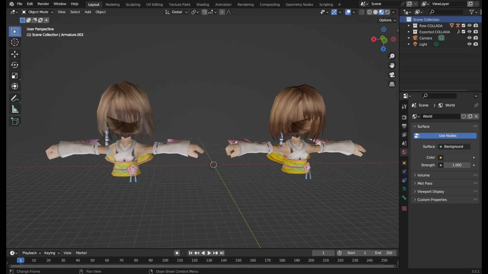Toggle camera view in viewport gizmo
488x274 pixels.
pos(392,75)
